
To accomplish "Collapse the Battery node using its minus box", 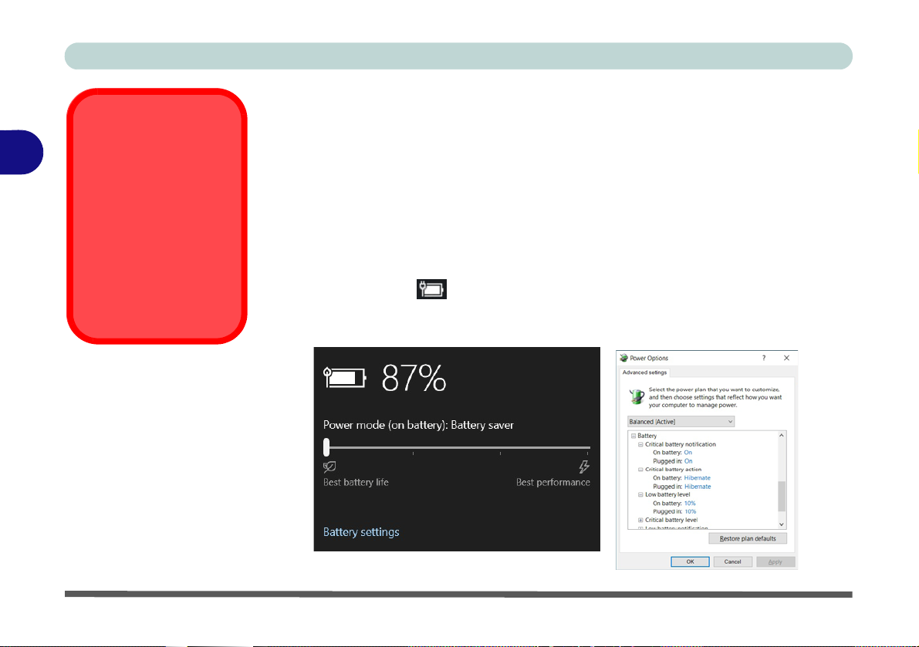I will pyautogui.click(x=633, y=436).
